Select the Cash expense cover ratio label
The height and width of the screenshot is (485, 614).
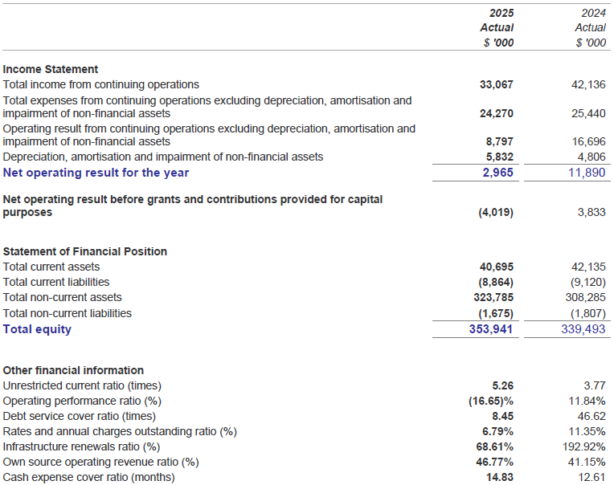(x=88, y=477)
